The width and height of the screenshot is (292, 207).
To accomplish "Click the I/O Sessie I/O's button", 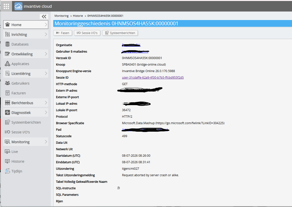I will click(x=87, y=33).
